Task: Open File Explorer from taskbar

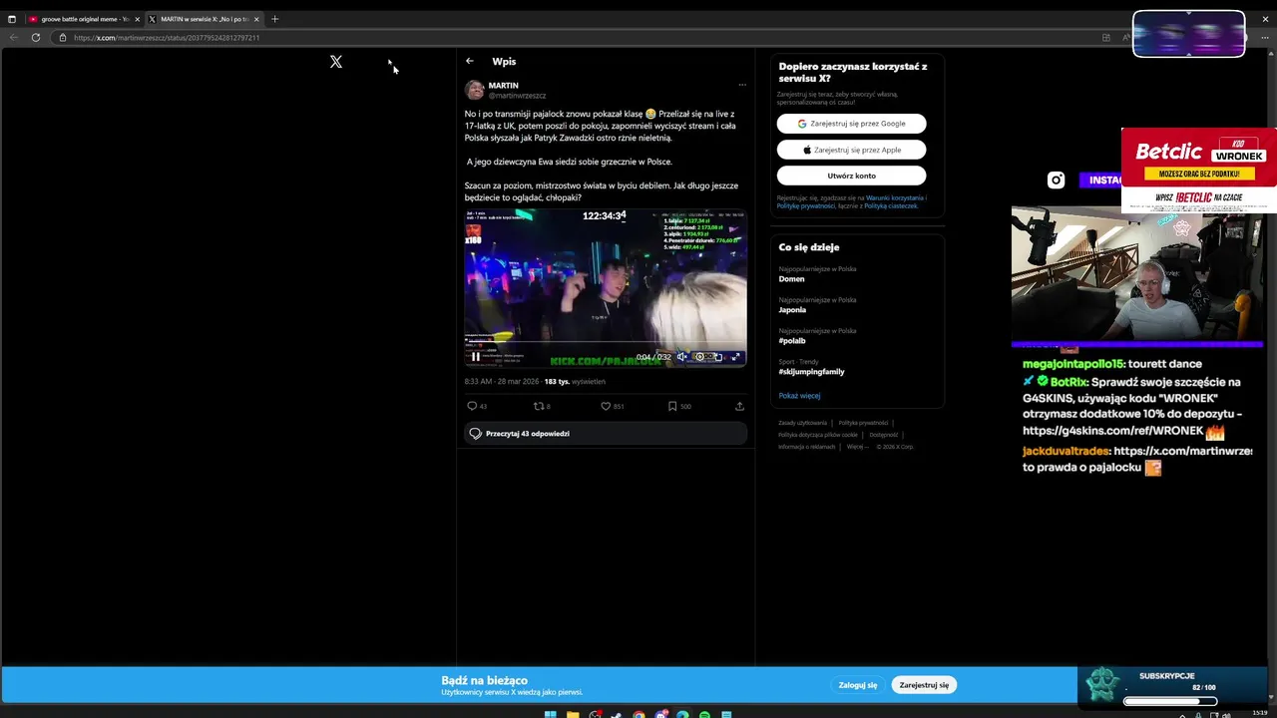Action: (x=573, y=714)
